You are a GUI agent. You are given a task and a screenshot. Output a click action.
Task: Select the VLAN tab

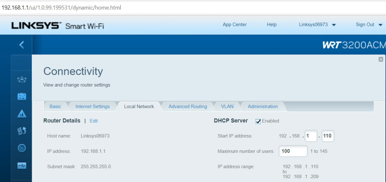pyautogui.click(x=227, y=107)
